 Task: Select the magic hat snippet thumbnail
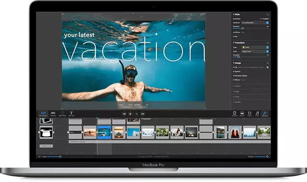point(46,132)
